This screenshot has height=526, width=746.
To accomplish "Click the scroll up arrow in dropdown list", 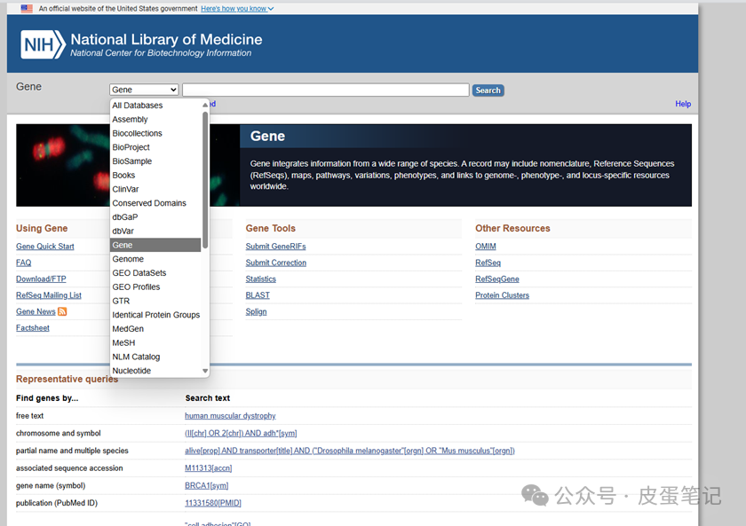I will (205, 105).
